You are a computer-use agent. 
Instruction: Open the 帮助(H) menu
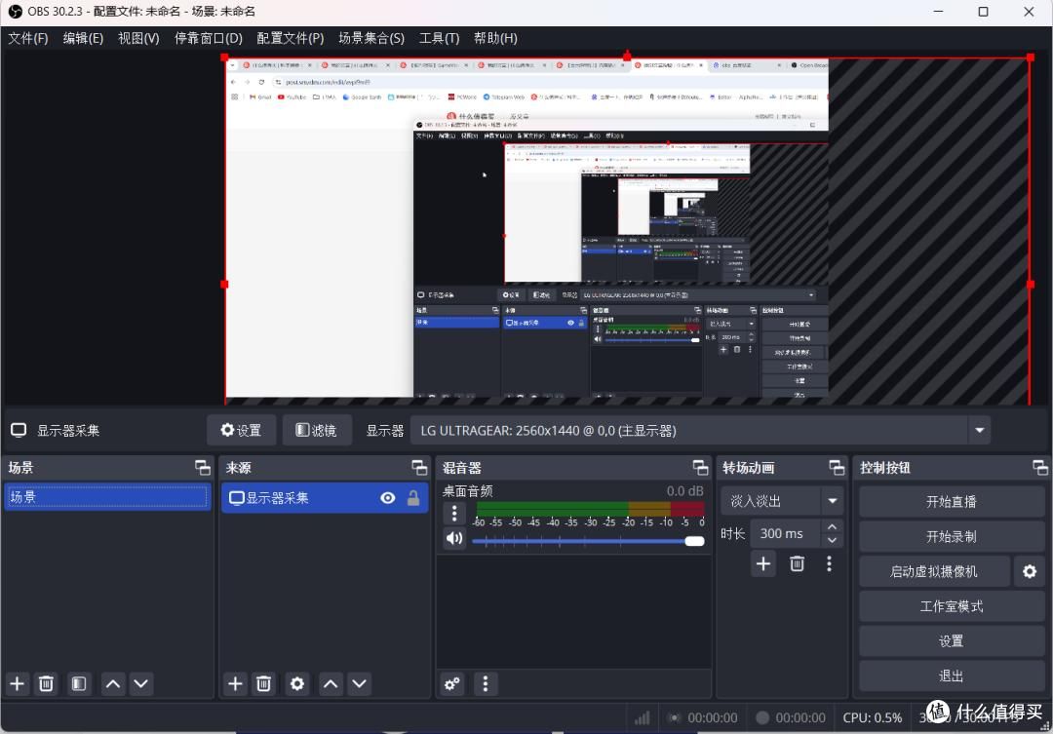tap(495, 38)
